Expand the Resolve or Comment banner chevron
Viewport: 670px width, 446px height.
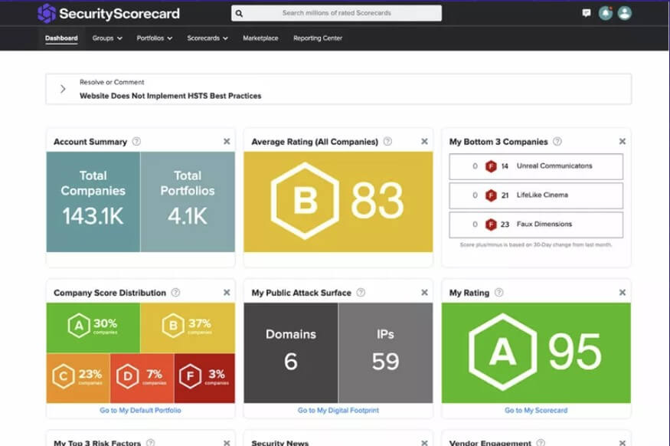(63, 89)
